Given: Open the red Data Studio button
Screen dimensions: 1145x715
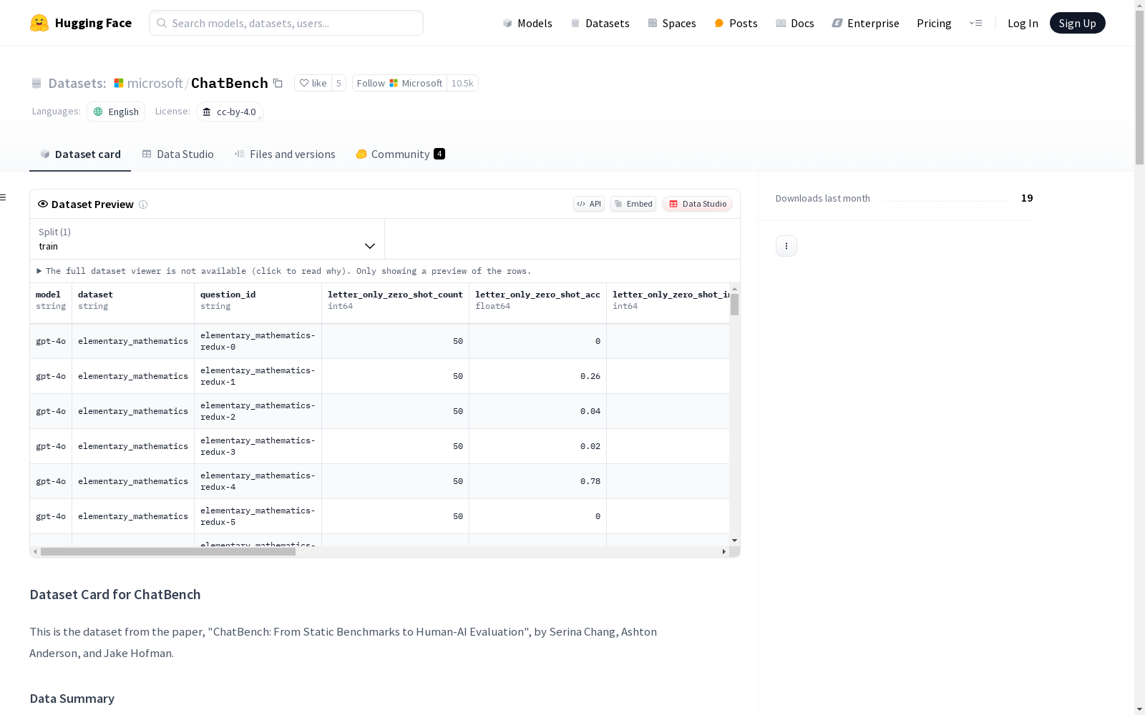Looking at the screenshot, I should (697, 204).
